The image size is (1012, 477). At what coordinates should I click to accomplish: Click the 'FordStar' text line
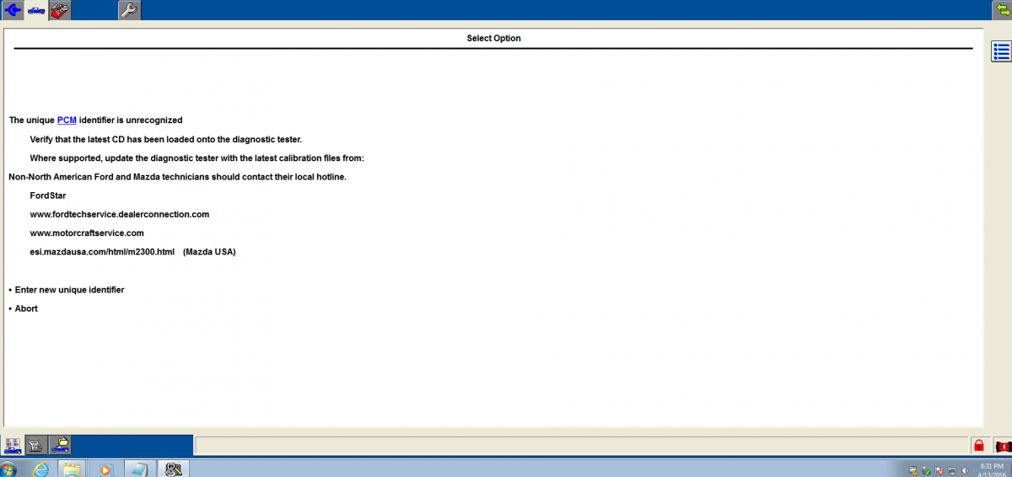coord(48,196)
